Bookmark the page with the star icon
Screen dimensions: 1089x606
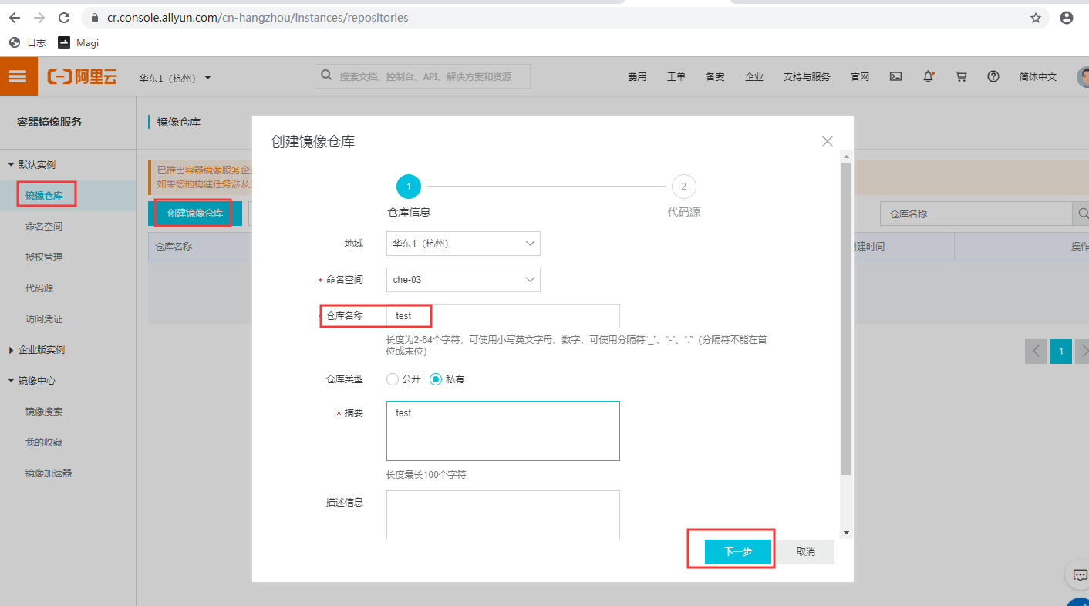coord(1035,17)
